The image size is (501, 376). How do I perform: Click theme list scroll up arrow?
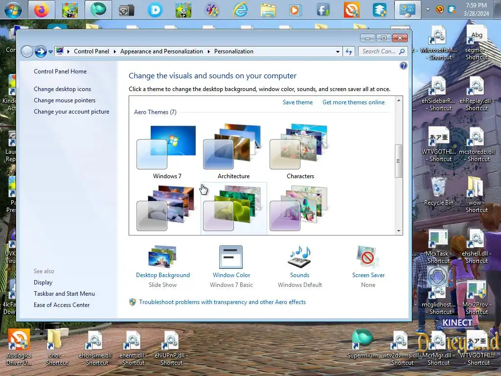click(x=398, y=100)
